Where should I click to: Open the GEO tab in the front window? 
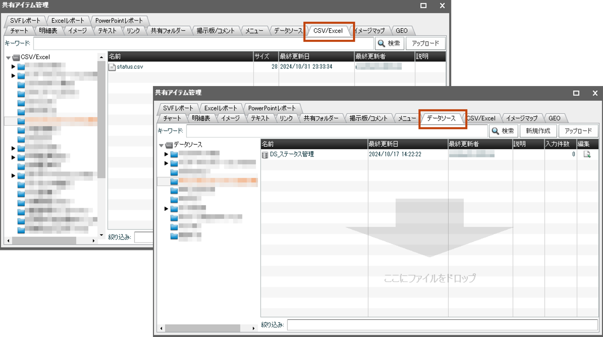554,118
